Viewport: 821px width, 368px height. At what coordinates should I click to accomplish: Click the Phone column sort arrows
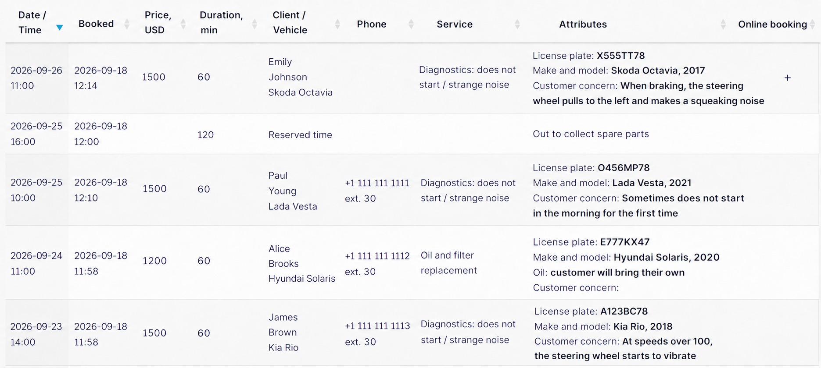411,24
